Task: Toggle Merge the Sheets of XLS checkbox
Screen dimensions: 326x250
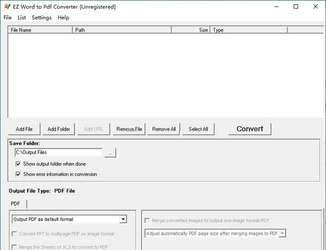Action: 60,247
